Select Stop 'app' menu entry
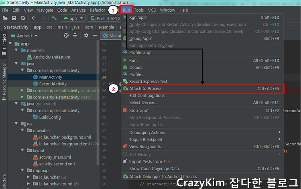301x189 pixels. (x=202, y=111)
